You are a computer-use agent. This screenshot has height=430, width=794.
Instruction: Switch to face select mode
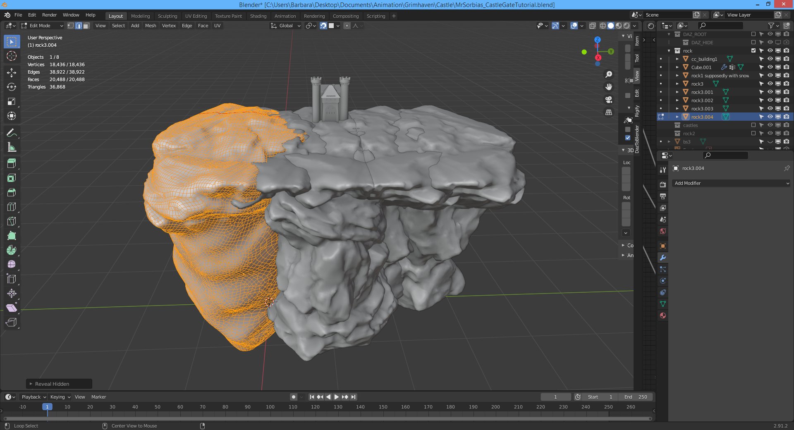tap(86, 26)
